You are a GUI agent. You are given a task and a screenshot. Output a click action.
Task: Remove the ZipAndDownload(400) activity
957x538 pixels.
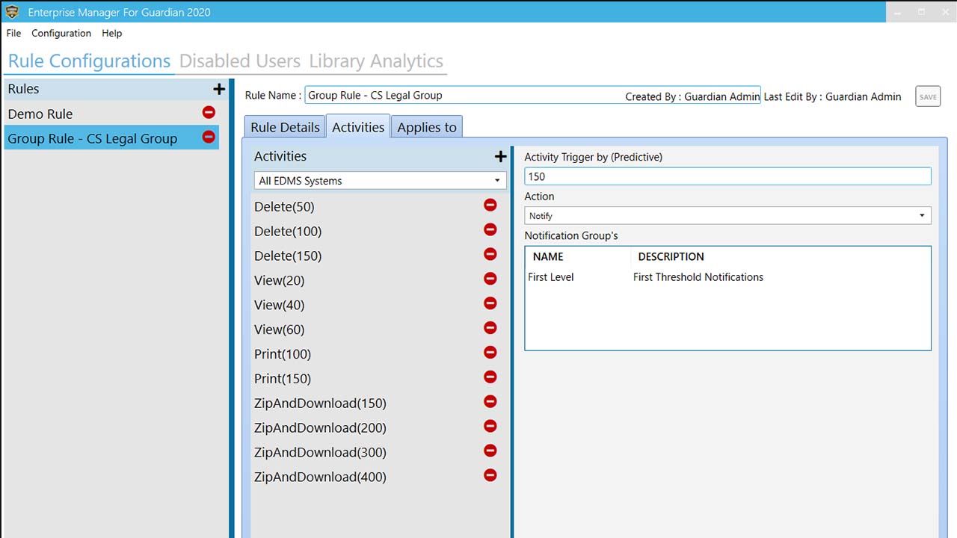click(x=490, y=475)
